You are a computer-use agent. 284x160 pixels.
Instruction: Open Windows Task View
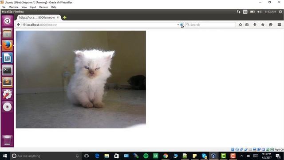(87, 156)
